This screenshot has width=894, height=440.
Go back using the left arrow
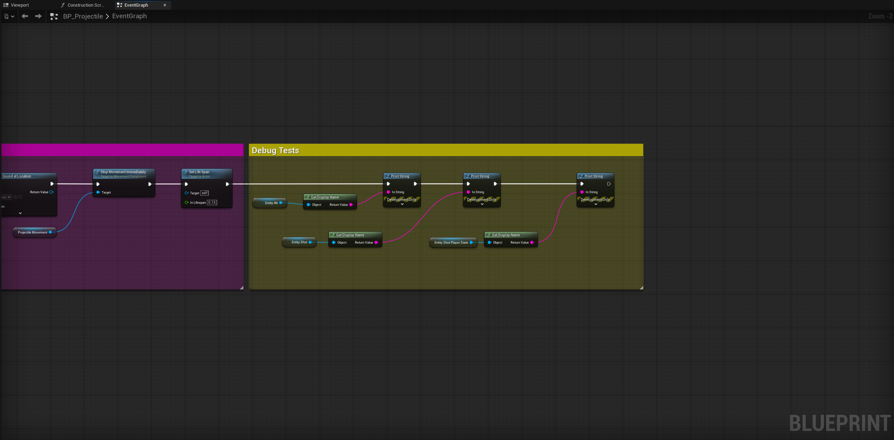point(25,16)
